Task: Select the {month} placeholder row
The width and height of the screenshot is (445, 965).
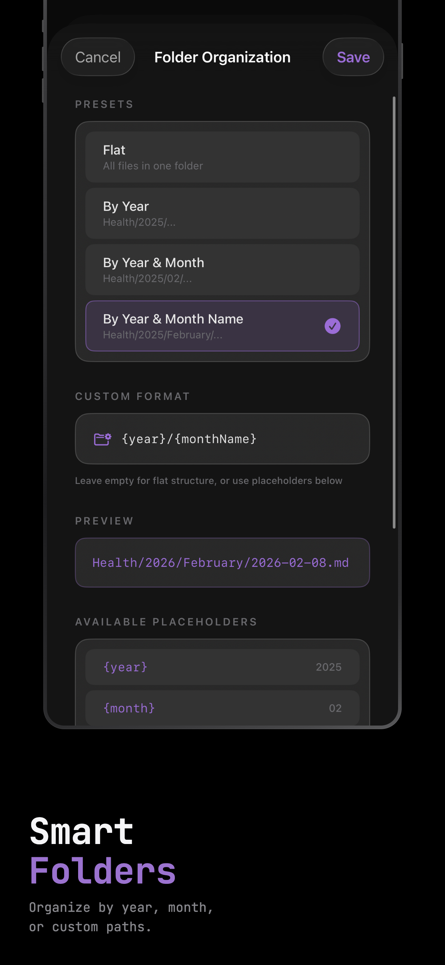Action: coord(222,708)
